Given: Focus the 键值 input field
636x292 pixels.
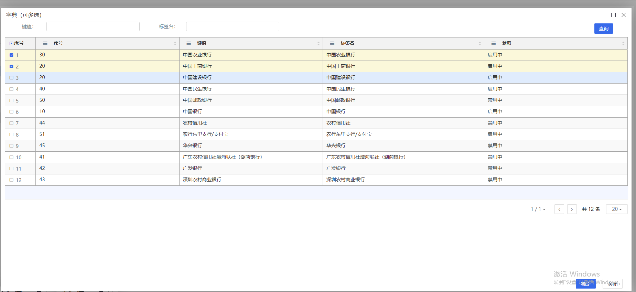Looking at the screenshot, I should (x=93, y=26).
